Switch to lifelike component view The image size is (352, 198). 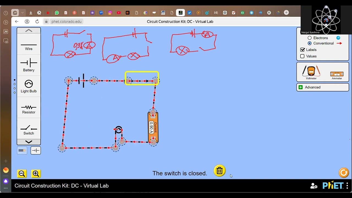(22, 150)
